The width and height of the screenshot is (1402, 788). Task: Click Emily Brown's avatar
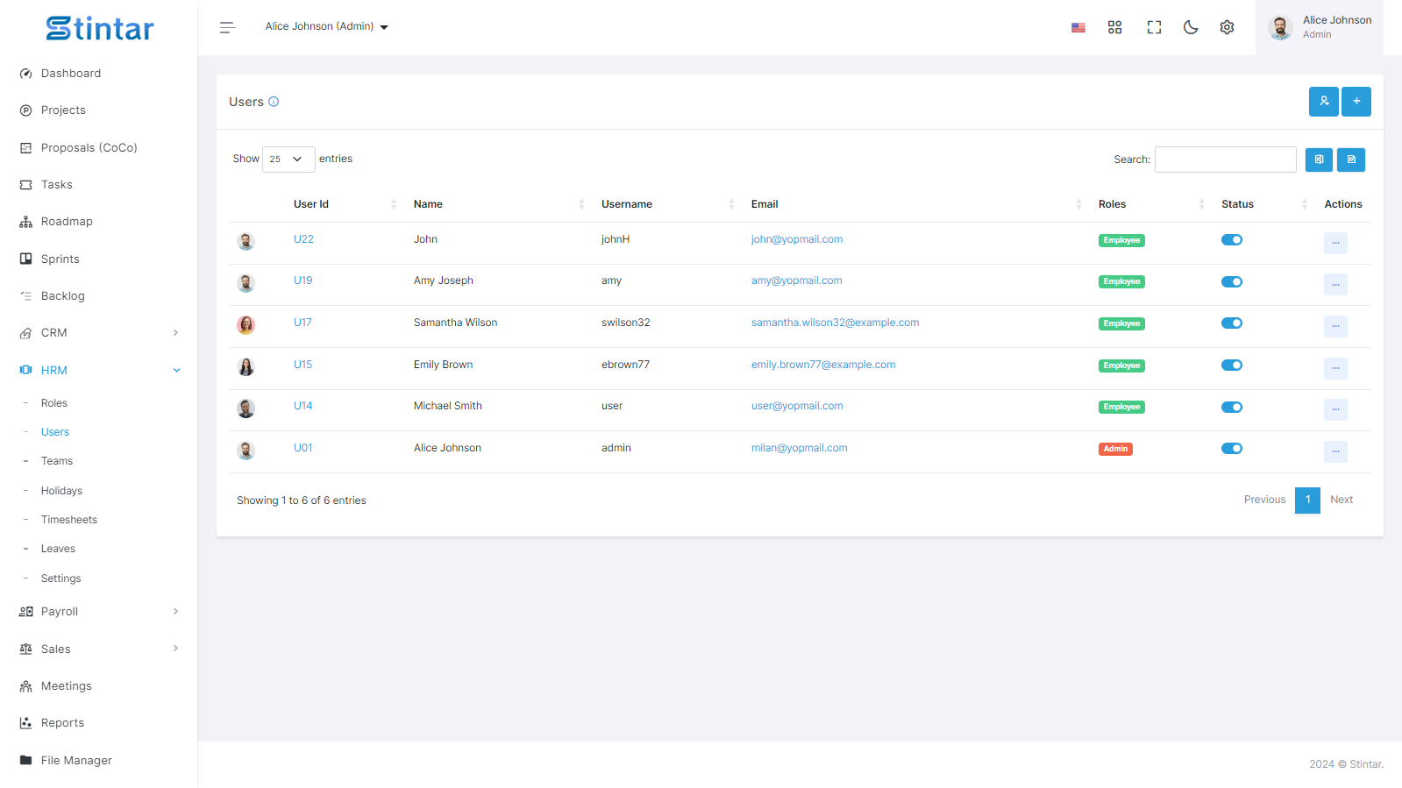click(246, 366)
